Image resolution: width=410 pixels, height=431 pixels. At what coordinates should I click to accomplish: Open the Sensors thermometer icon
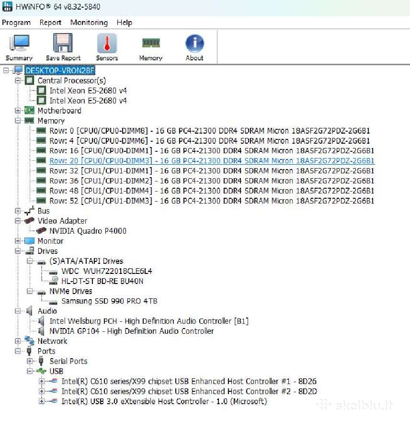coord(107,43)
